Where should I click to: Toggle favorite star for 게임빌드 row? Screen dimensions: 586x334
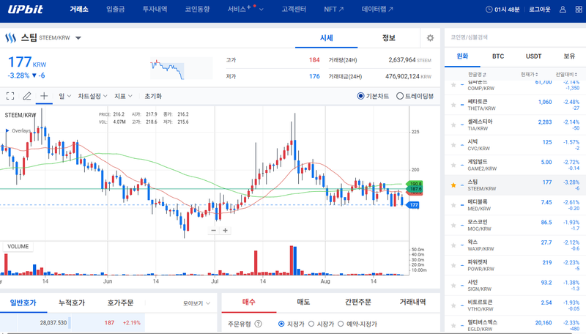point(453,165)
